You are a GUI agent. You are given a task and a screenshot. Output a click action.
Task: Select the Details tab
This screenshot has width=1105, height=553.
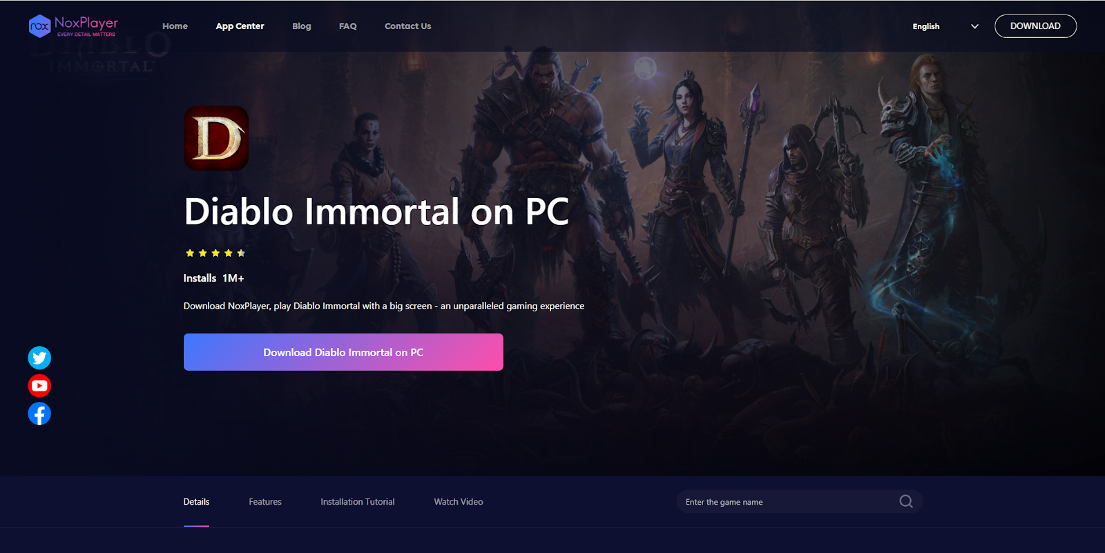pos(196,502)
